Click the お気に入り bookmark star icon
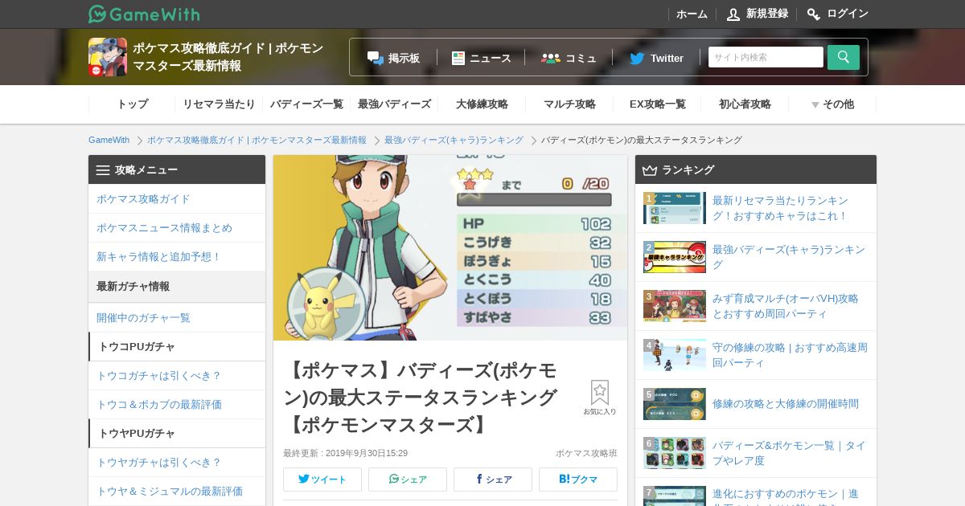Screen dimensions: 965x506 click(x=600, y=392)
